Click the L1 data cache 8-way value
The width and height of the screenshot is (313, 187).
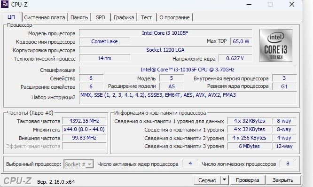pos(284,121)
